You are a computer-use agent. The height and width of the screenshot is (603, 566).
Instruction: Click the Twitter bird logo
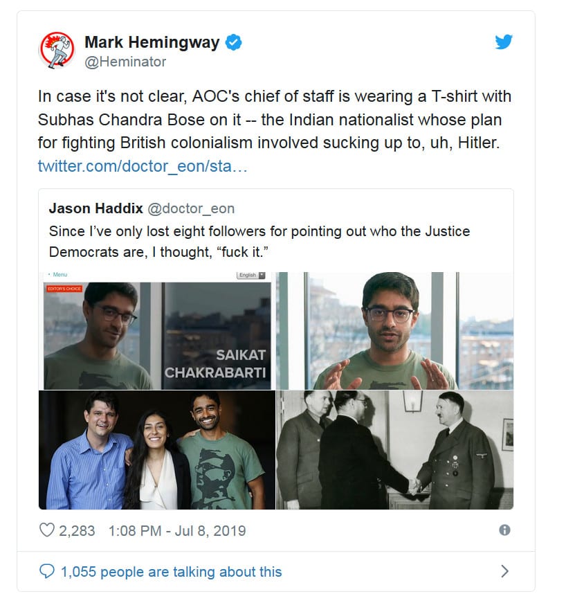(503, 42)
